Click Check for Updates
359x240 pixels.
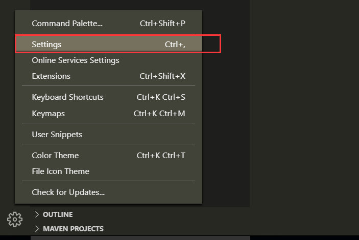pyautogui.click(x=68, y=193)
